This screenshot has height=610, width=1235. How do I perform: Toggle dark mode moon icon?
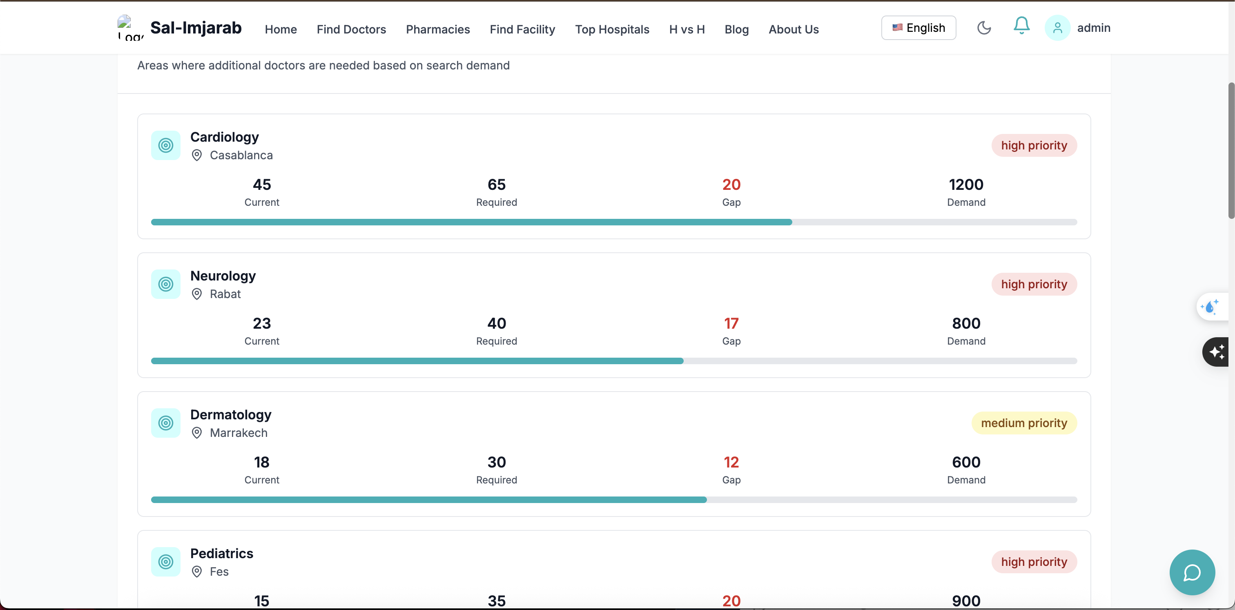tap(984, 28)
